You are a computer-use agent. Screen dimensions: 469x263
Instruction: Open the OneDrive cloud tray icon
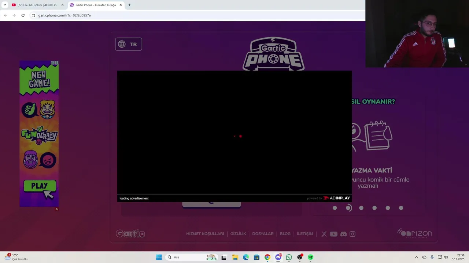[424, 257]
